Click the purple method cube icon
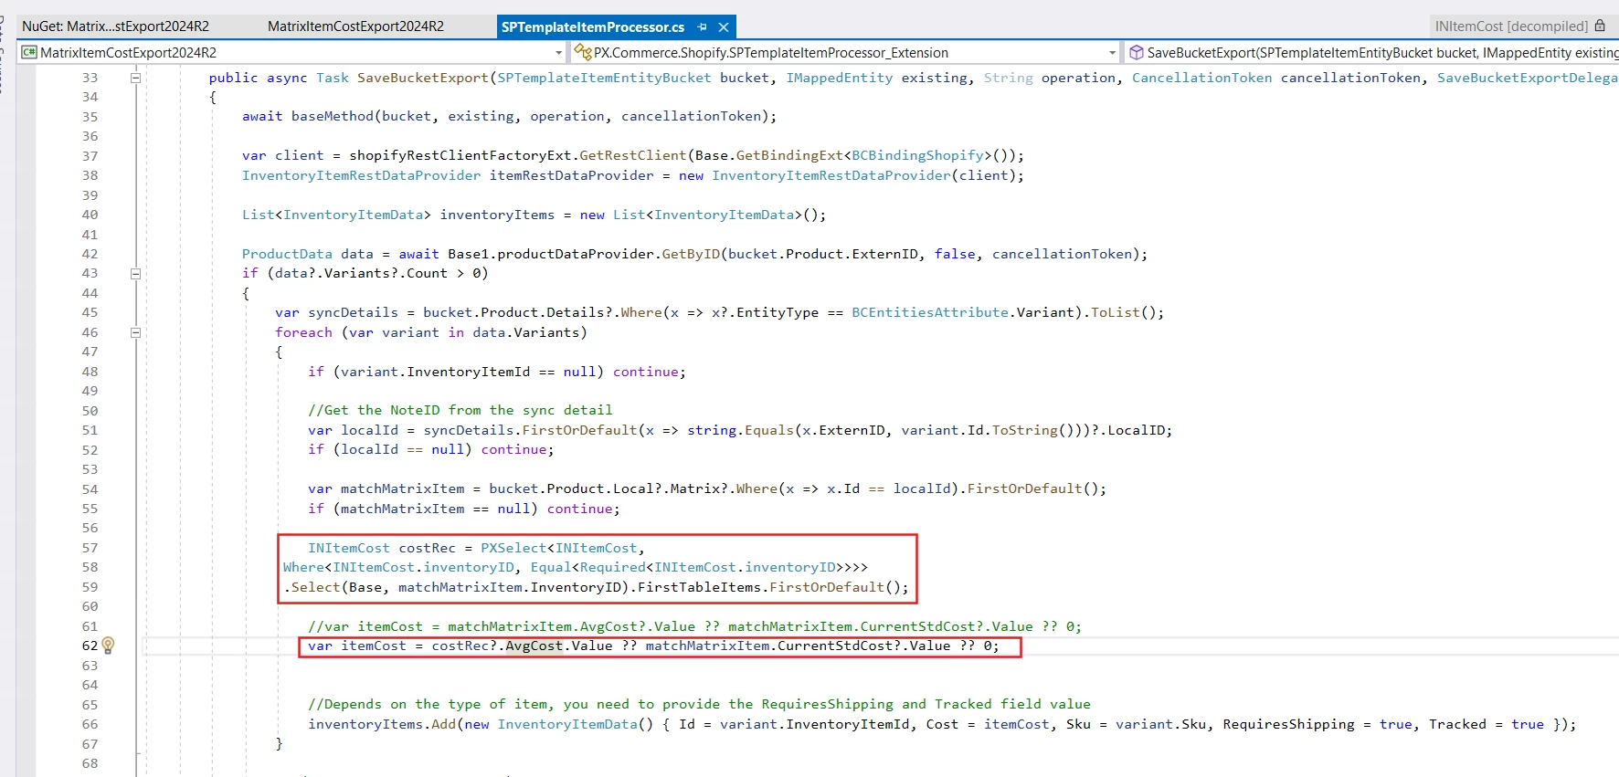The image size is (1619, 777). point(1137,52)
